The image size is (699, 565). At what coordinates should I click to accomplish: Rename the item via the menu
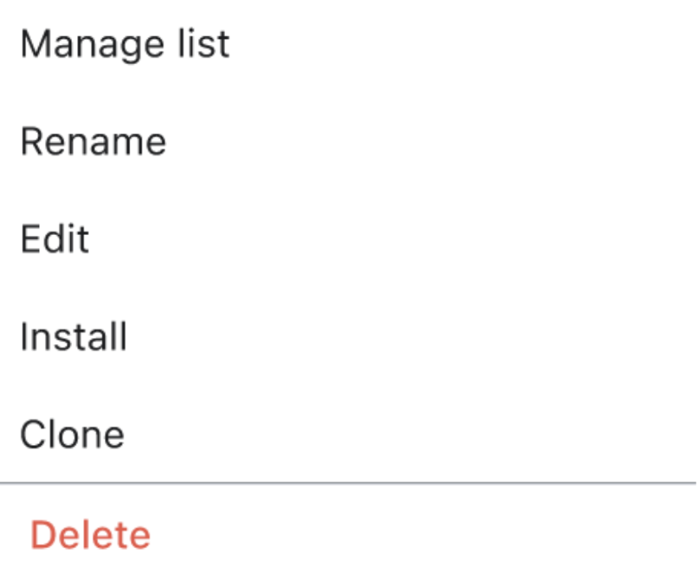click(93, 142)
